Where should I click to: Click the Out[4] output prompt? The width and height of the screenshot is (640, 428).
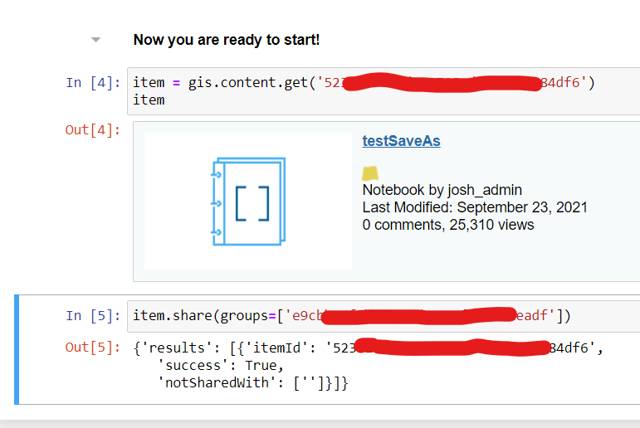[93, 130]
